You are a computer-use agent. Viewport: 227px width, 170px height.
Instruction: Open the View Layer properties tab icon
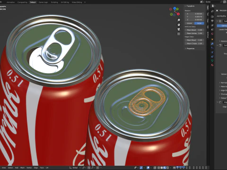(212, 25)
